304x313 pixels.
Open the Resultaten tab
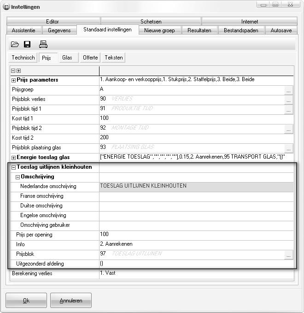199,30
